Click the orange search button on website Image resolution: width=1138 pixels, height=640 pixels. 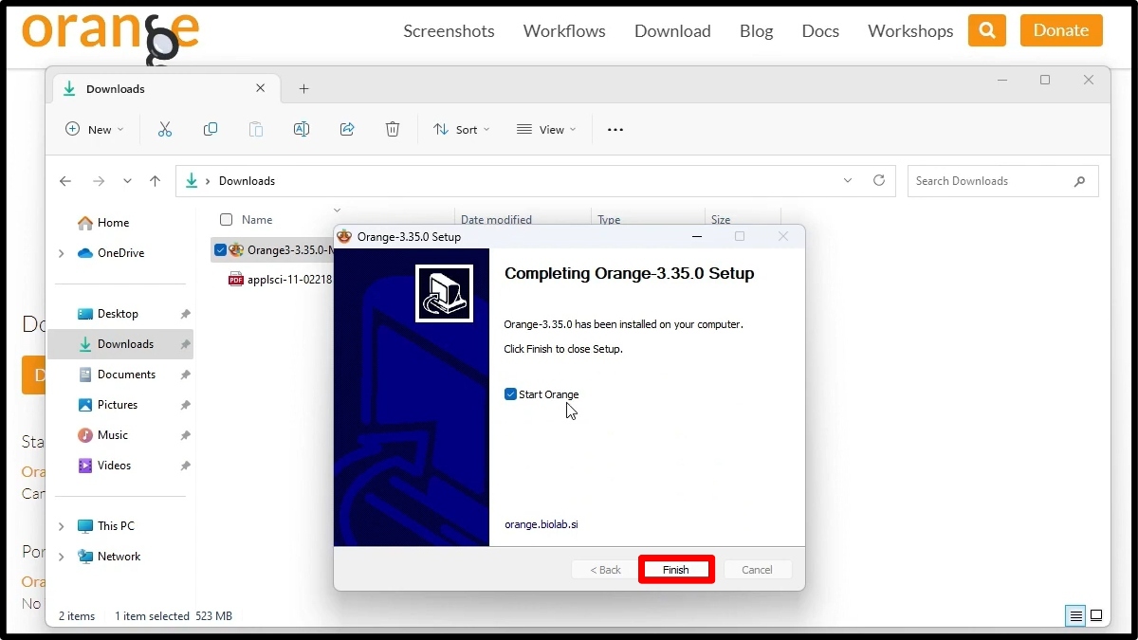pos(987,30)
